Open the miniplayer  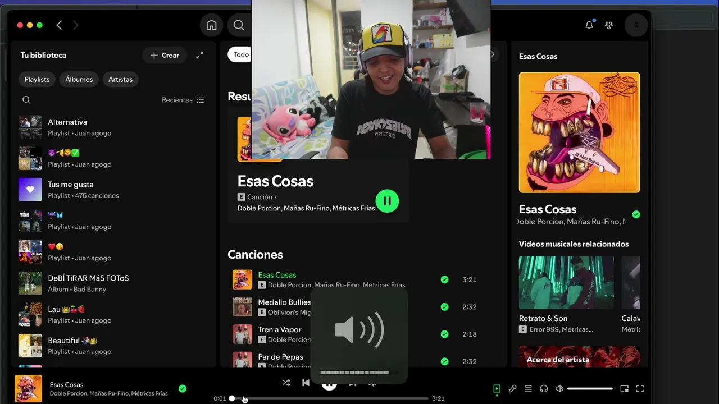pos(624,388)
